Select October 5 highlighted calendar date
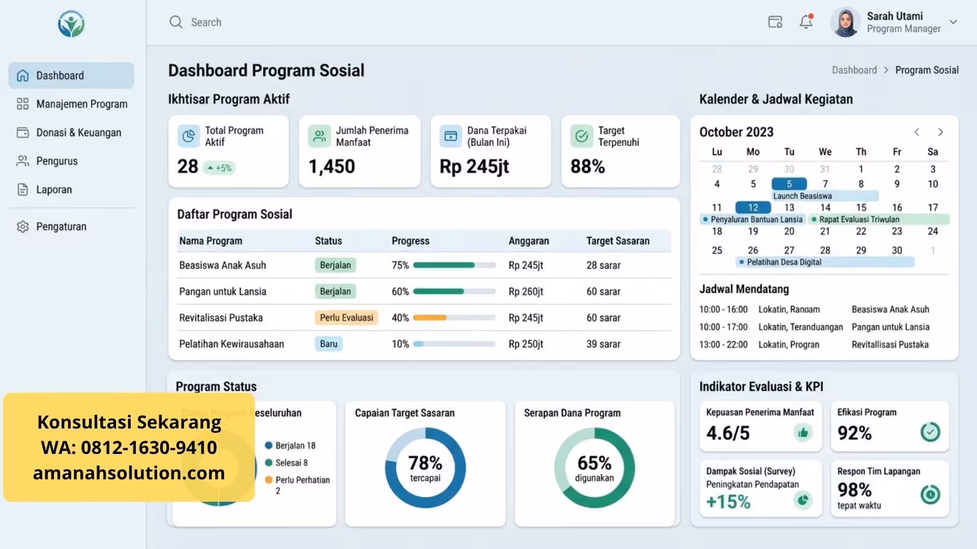 pyautogui.click(x=789, y=184)
